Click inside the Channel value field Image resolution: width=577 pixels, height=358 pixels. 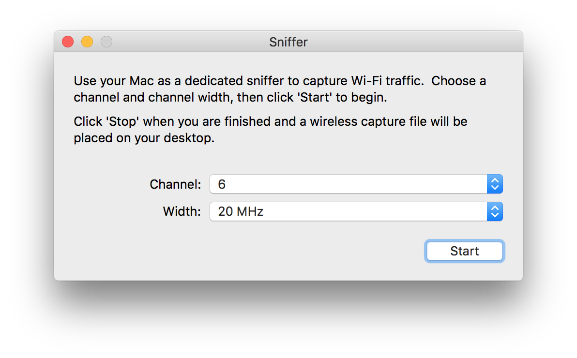(339, 184)
